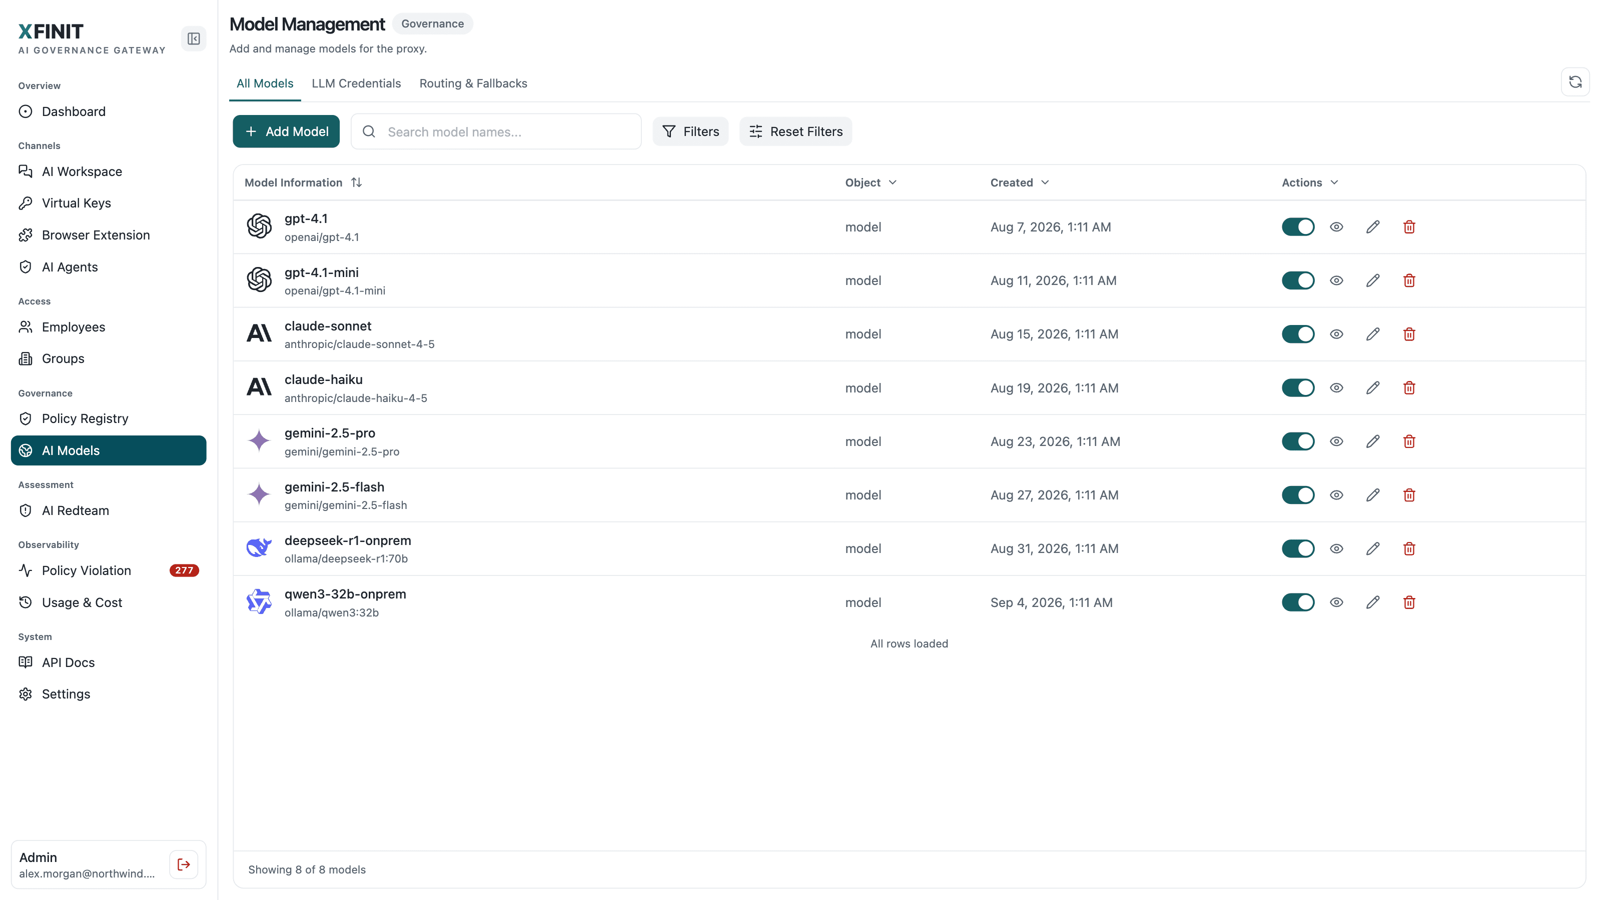Image resolution: width=1601 pixels, height=900 pixels.
Task: Click Reset Filters
Action: tap(795, 131)
